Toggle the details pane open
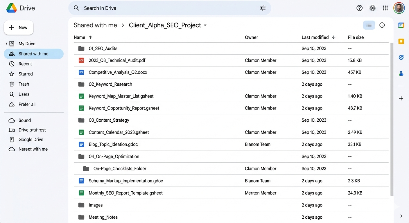Image resolution: width=409 pixels, height=223 pixels. (382, 25)
